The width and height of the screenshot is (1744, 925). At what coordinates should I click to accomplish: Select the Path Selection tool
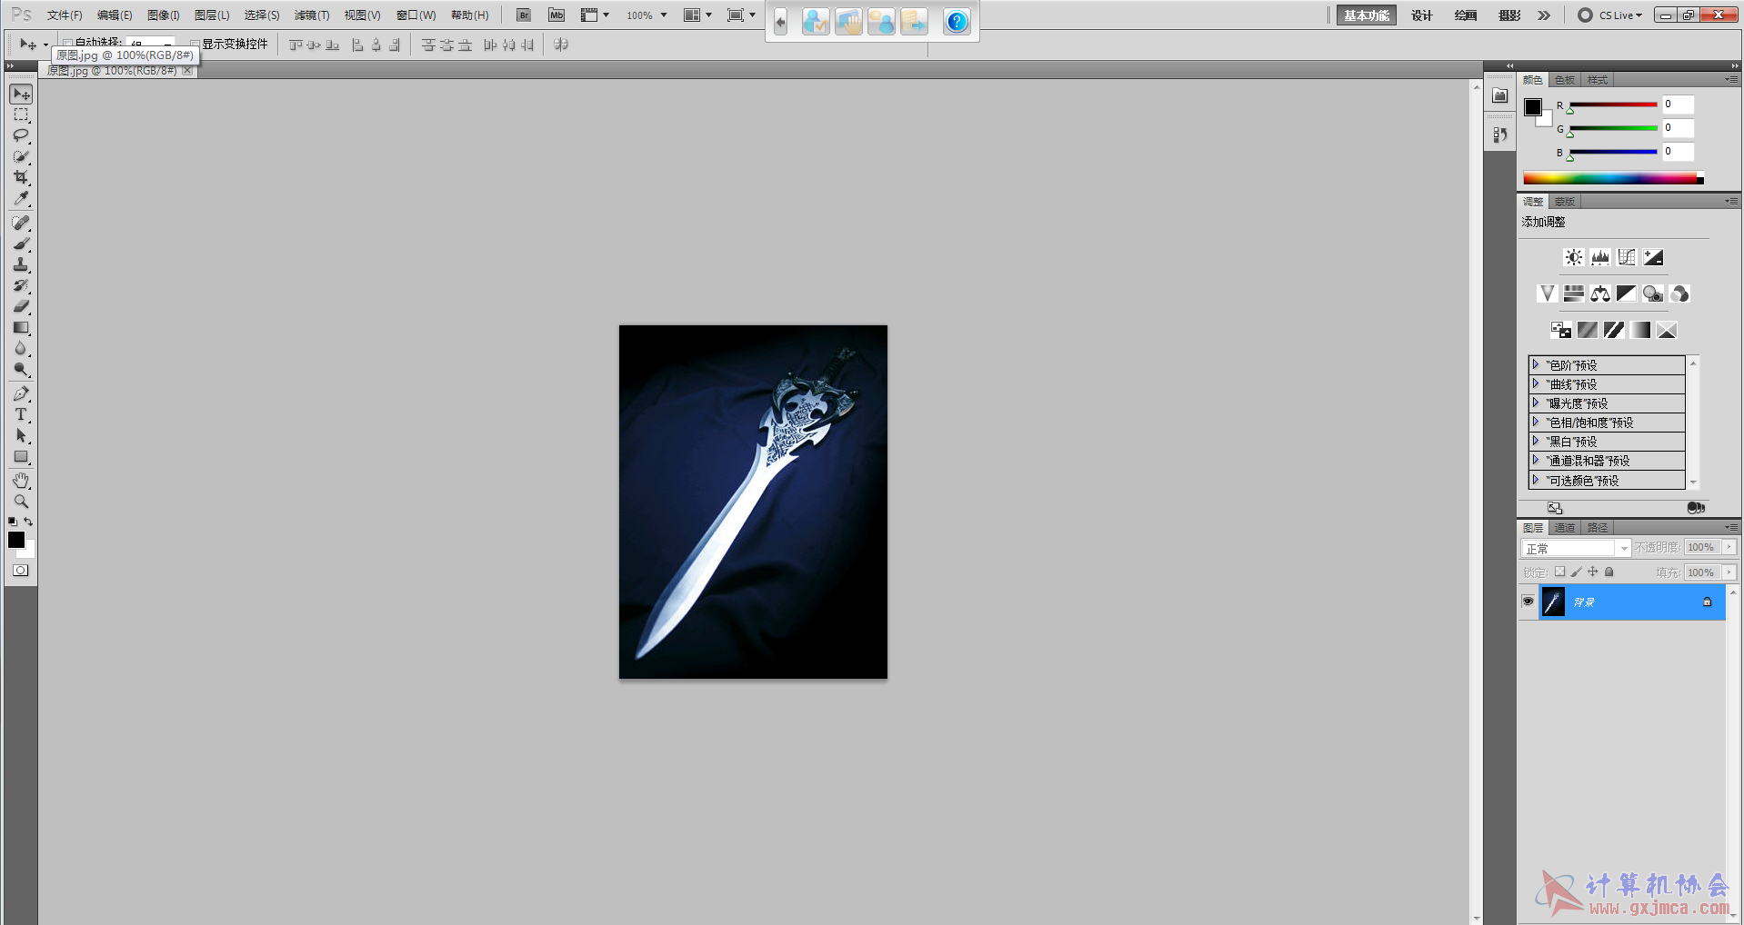(x=21, y=435)
